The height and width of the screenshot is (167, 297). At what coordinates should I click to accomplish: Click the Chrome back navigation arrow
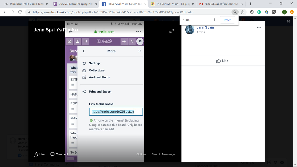5,12
